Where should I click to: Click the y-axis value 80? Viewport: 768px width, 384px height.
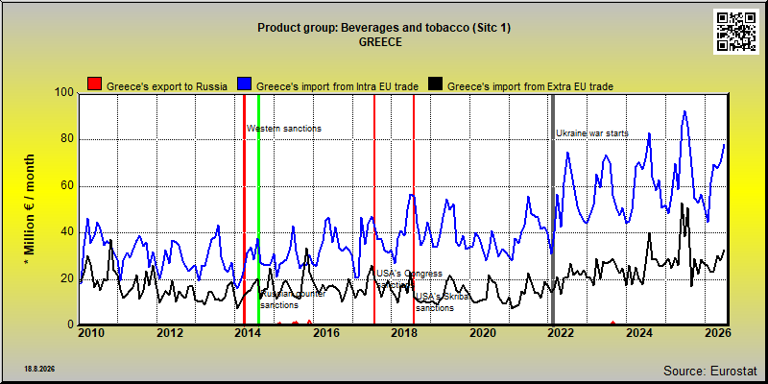click(67, 139)
